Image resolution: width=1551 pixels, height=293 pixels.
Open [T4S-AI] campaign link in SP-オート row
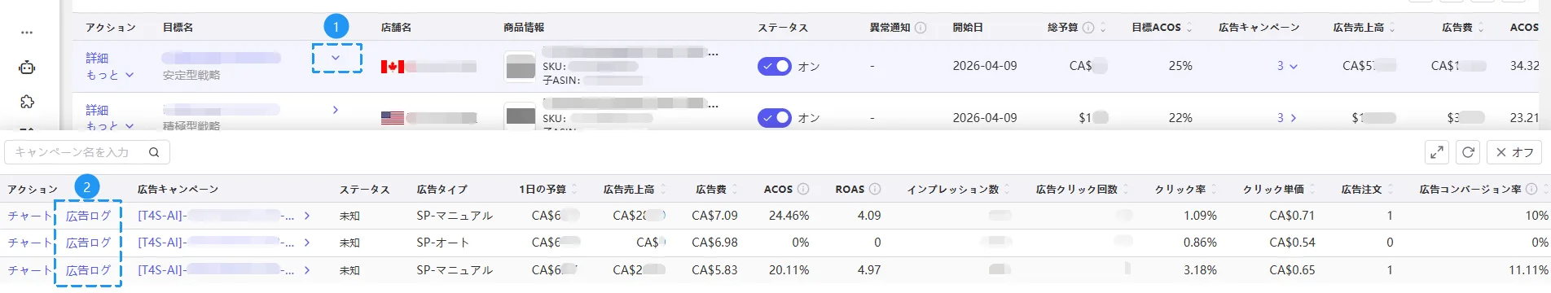click(x=216, y=243)
